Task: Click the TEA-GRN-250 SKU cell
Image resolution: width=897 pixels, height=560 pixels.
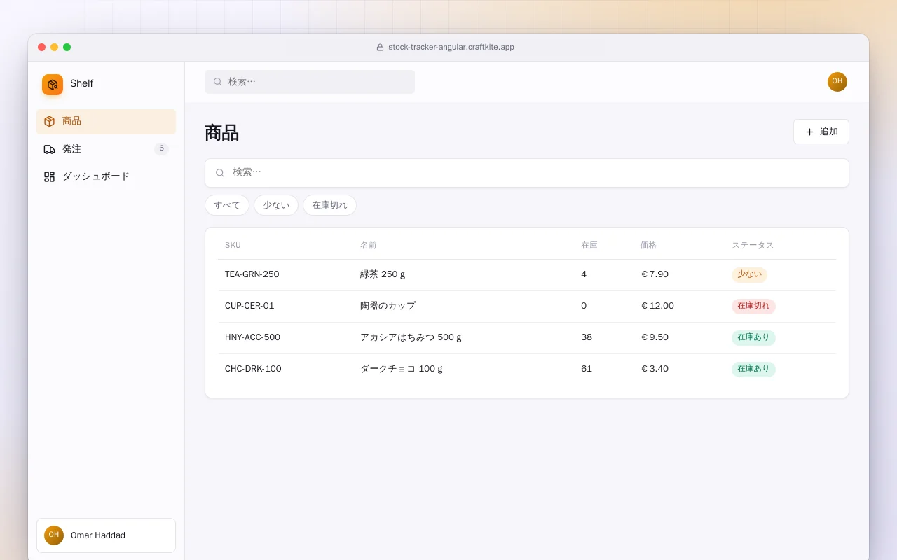Action: (x=252, y=274)
